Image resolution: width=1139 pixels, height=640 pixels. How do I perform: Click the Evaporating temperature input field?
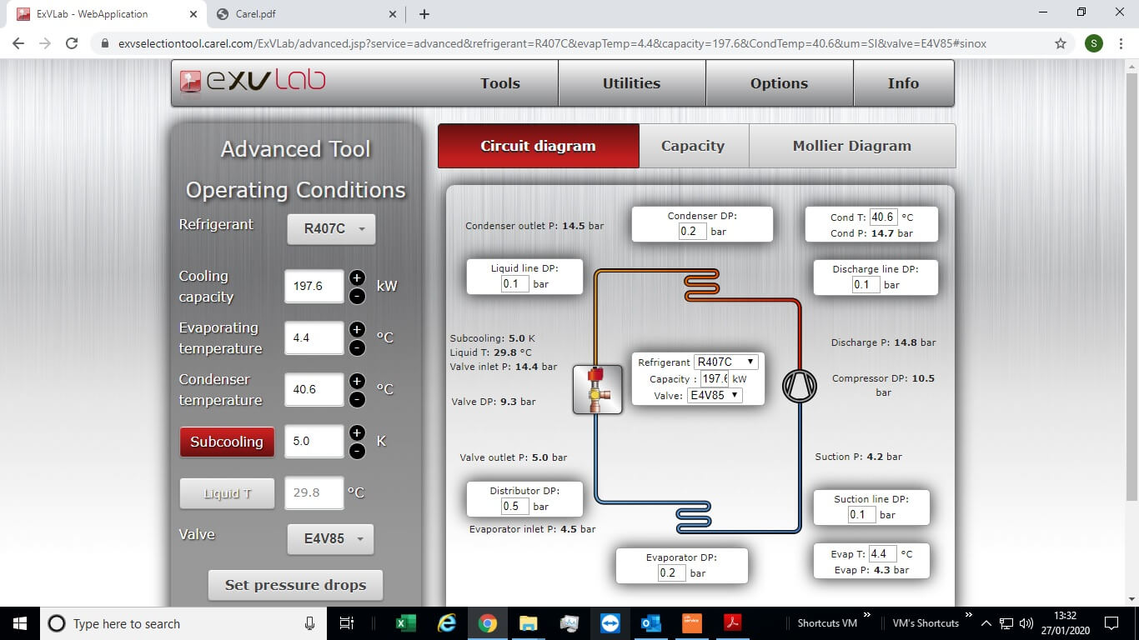tap(314, 337)
